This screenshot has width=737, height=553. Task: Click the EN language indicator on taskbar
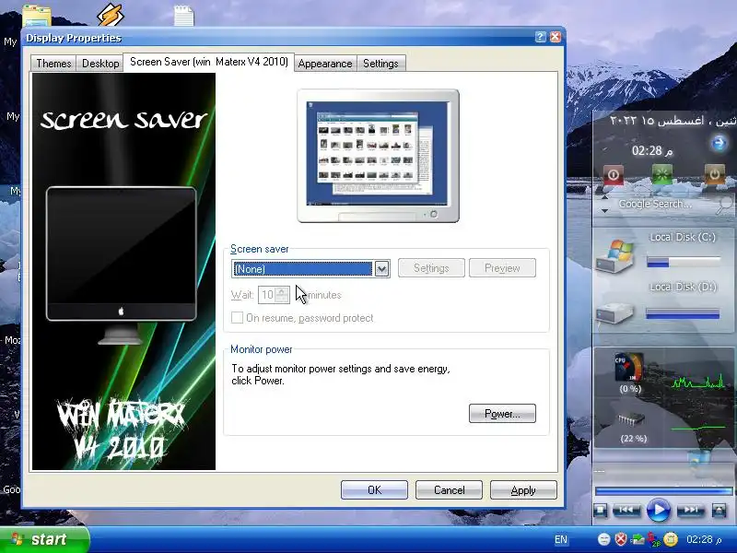click(561, 539)
